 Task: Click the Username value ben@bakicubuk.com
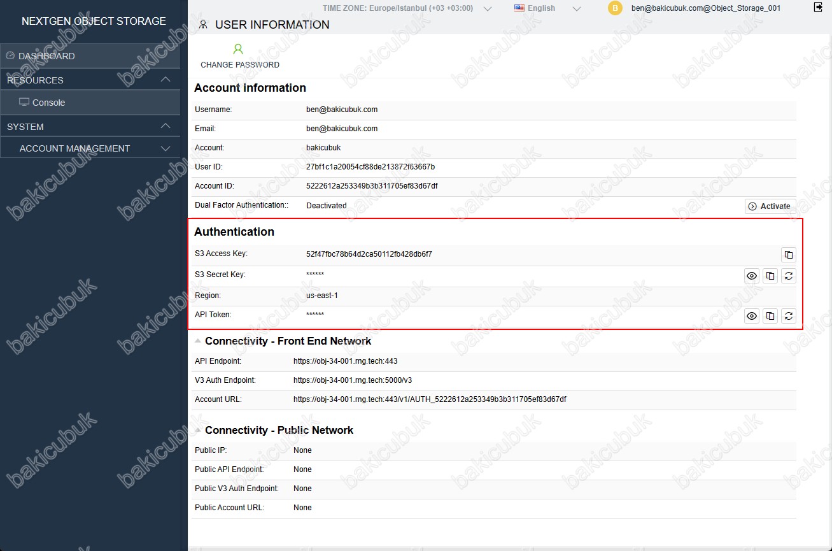[342, 110]
